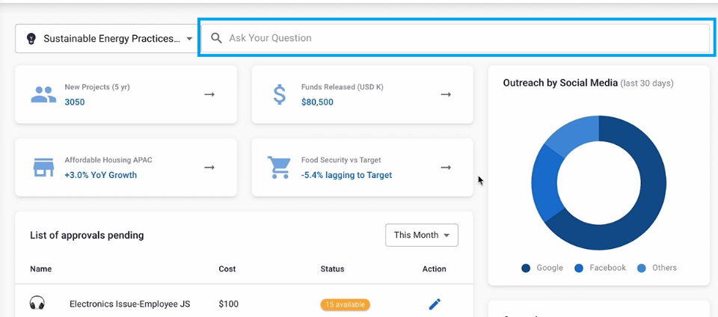
Task: Click the people icon on New Projects card
Action: coord(43,94)
